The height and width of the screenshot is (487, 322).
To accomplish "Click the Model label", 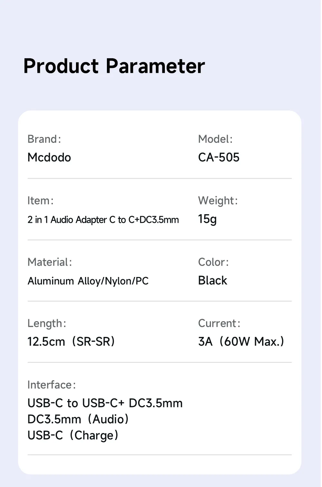I will click(215, 139).
